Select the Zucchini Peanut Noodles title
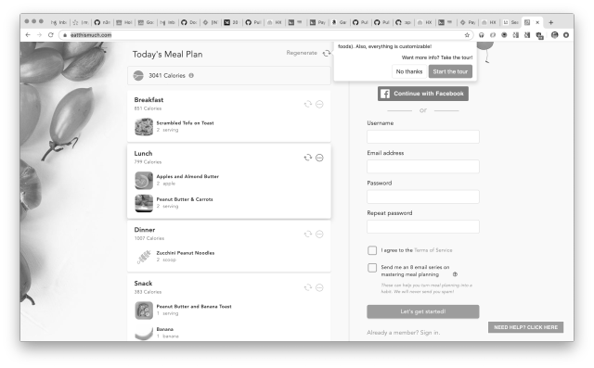Image resolution: width=594 pixels, height=368 pixels. 186,253
